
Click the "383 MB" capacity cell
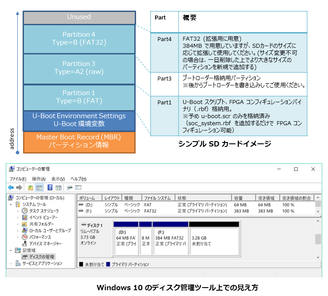pos(242,211)
